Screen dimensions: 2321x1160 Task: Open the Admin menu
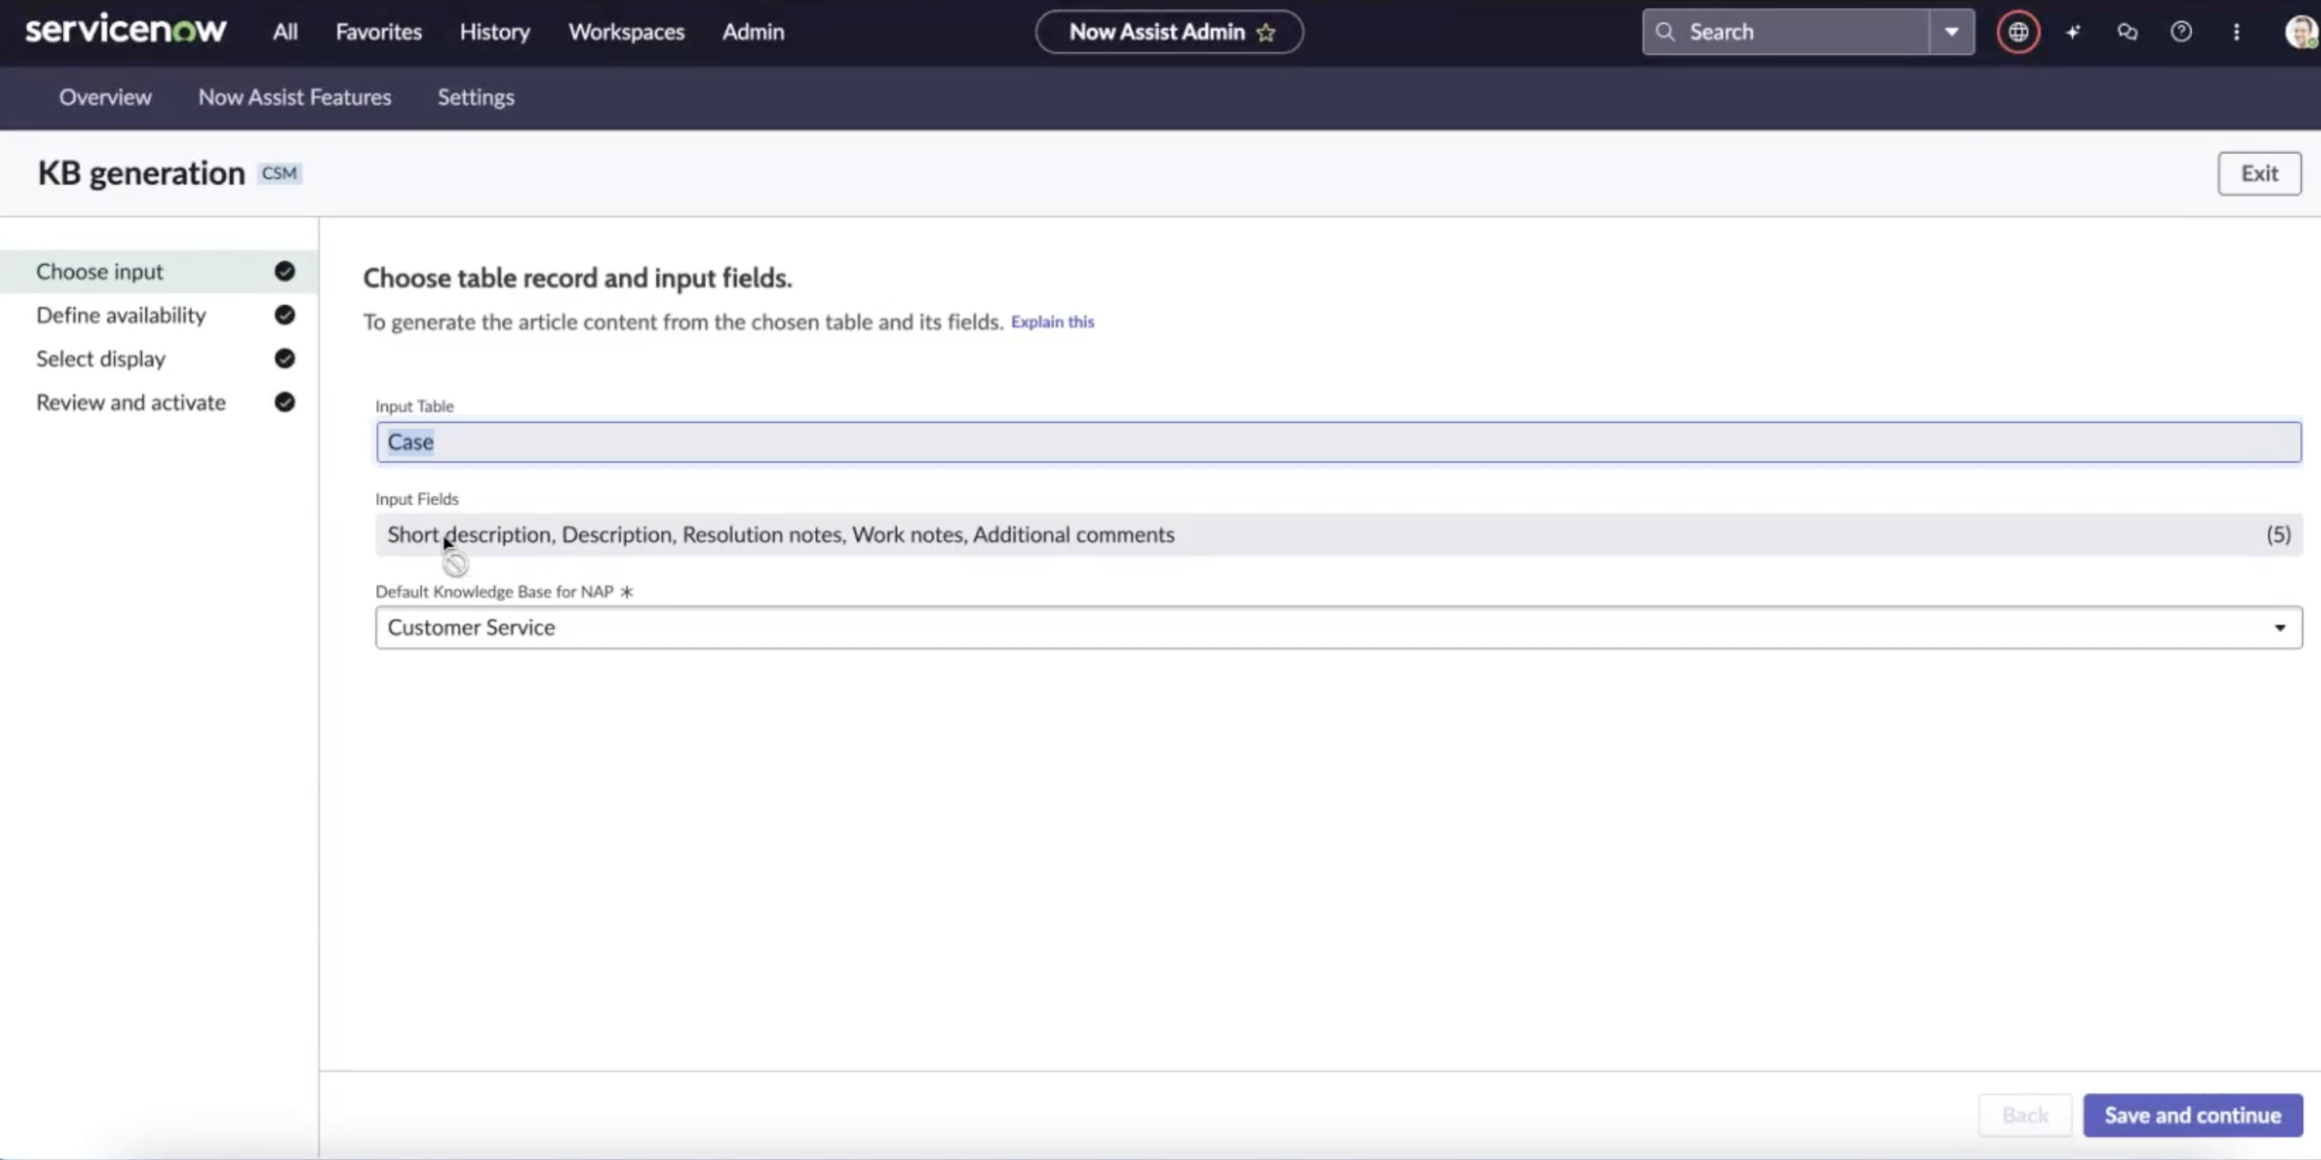pyautogui.click(x=753, y=32)
